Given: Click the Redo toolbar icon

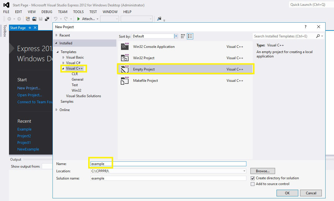Looking at the screenshot, I should coord(66,19).
